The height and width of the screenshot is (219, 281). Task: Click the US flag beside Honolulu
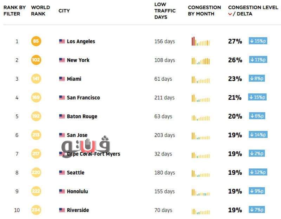pos(62,192)
